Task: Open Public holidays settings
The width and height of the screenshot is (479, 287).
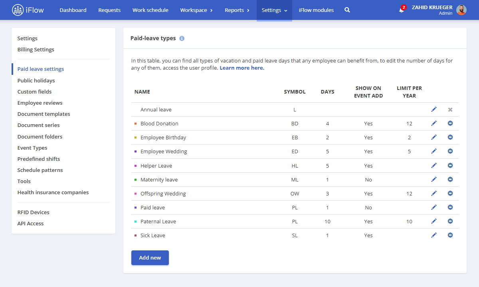Action: coord(36,81)
